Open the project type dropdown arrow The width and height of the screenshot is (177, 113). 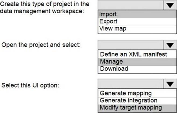[169, 5]
